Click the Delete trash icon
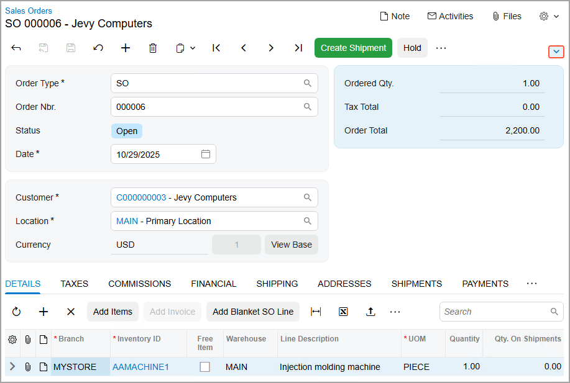The height and width of the screenshot is (383, 570). point(153,48)
